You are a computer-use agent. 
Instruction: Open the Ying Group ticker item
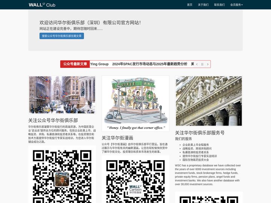[x=99, y=64]
